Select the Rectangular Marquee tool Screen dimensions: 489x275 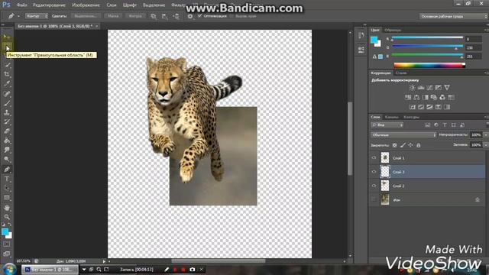pyautogui.click(x=7, y=47)
